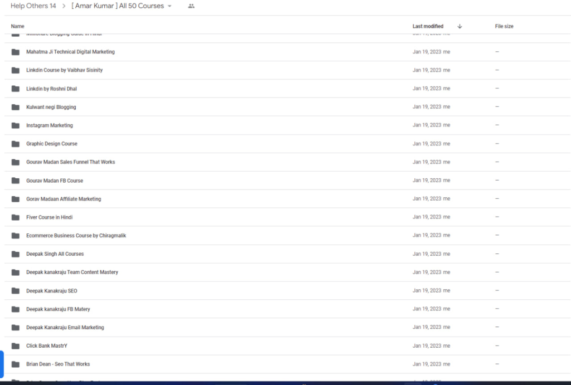Reverse sort direction with the down arrow
The width and height of the screenshot is (571, 385).
[x=459, y=26]
